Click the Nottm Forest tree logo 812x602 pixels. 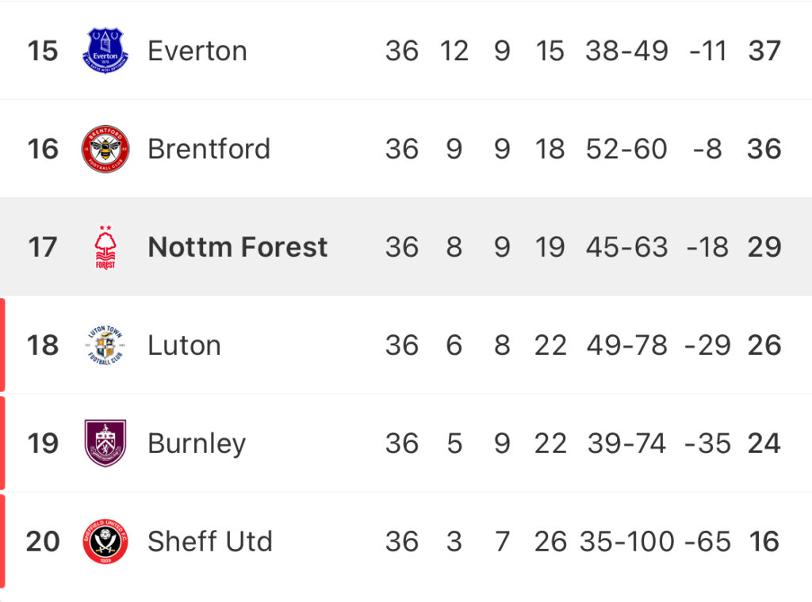point(105,247)
